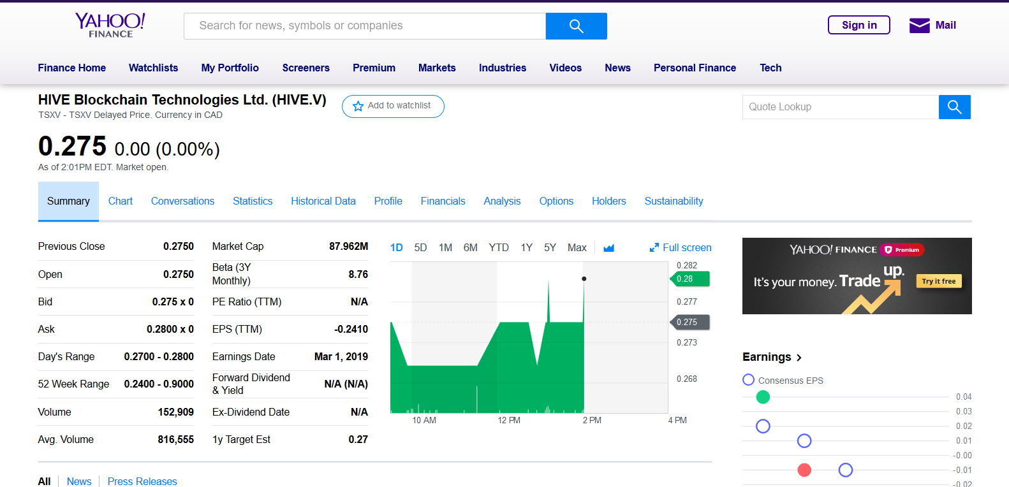
Task: Select the 5D chart range
Action: (420, 247)
